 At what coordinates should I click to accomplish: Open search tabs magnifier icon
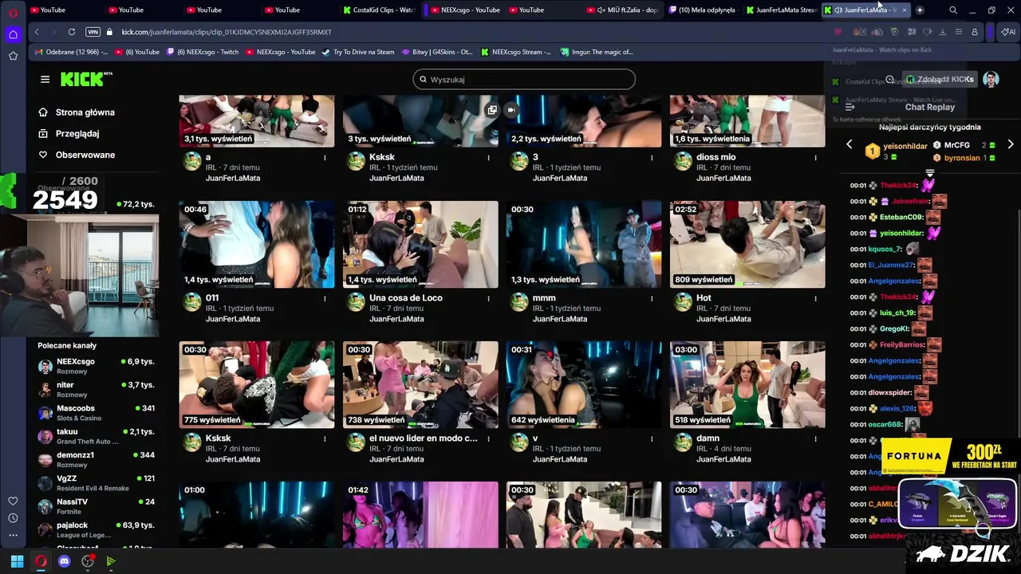coord(953,10)
